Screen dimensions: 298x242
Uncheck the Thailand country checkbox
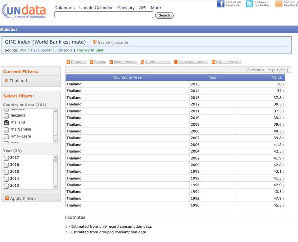tap(6, 123)
